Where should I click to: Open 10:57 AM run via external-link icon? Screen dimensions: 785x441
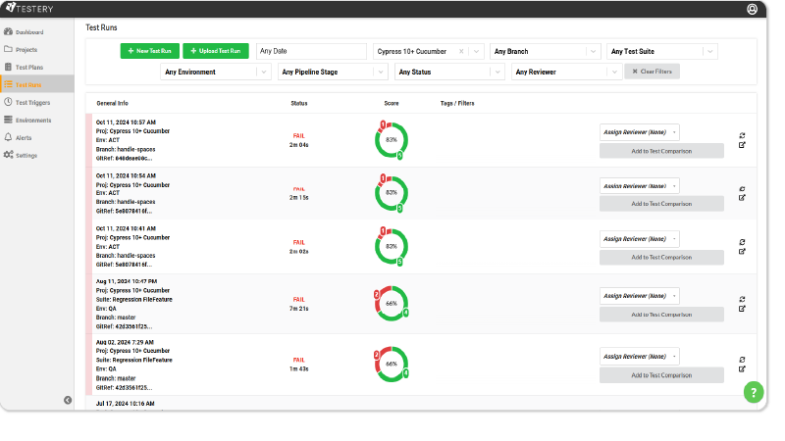(742, 145)
